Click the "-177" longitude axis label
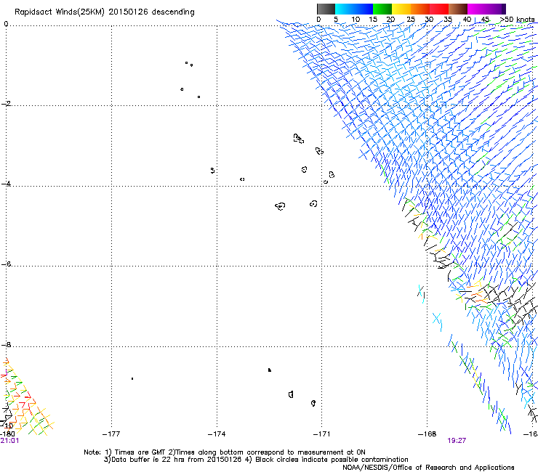The height and width of the screenshot is (472, 538). click(x=111, y=434)
